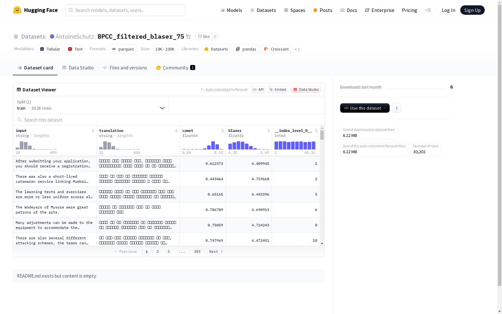Click the Embed button
The image size is (502, 314).
pyautogui.click(x=278, y=89)
